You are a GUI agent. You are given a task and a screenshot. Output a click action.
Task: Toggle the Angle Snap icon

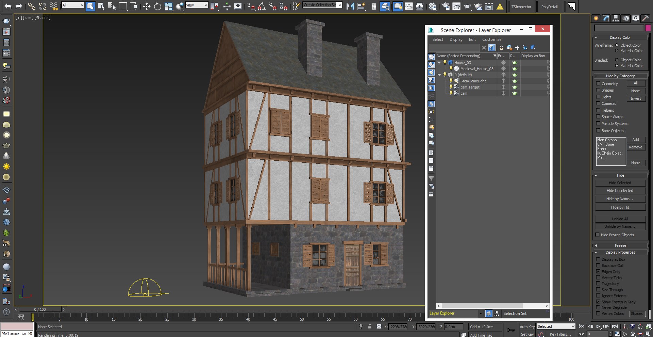(x=262, y=6)
